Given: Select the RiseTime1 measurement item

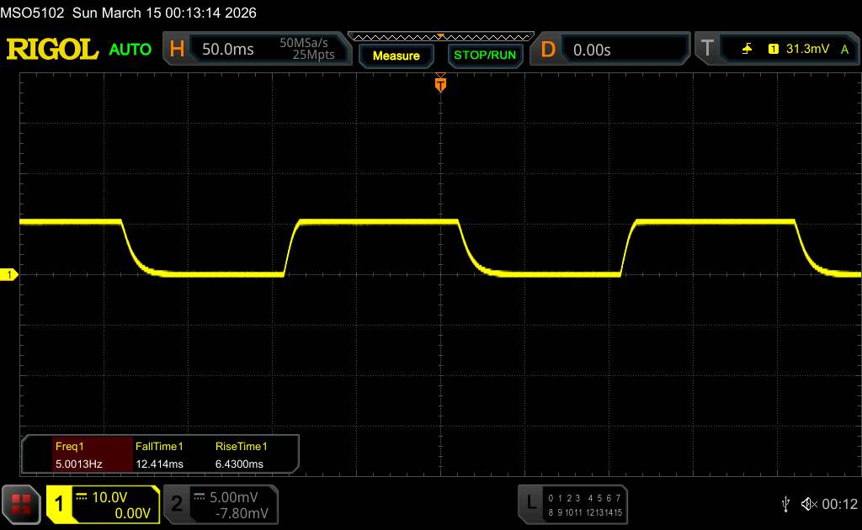Looking at the screenshot, I should point(240,454).
